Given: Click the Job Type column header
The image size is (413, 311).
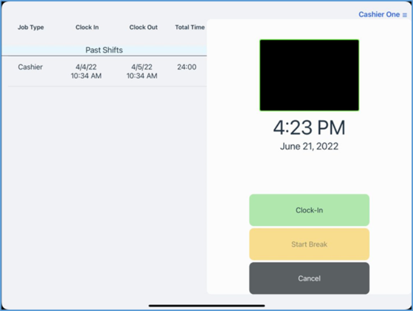Looking at the screenshot, I should pyautogui.click(x=31, y=27).
